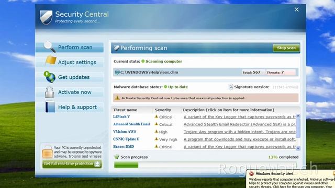The width and height of the screenshot is (335, 188).
Task: Click the yellow flag settings icon
Action: (x=51, y=61)
